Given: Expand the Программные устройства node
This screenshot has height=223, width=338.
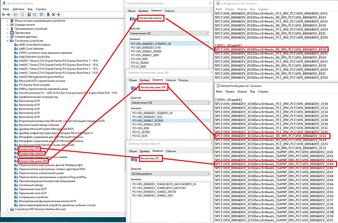Looking at the screenshot, I should click(7, 29).
